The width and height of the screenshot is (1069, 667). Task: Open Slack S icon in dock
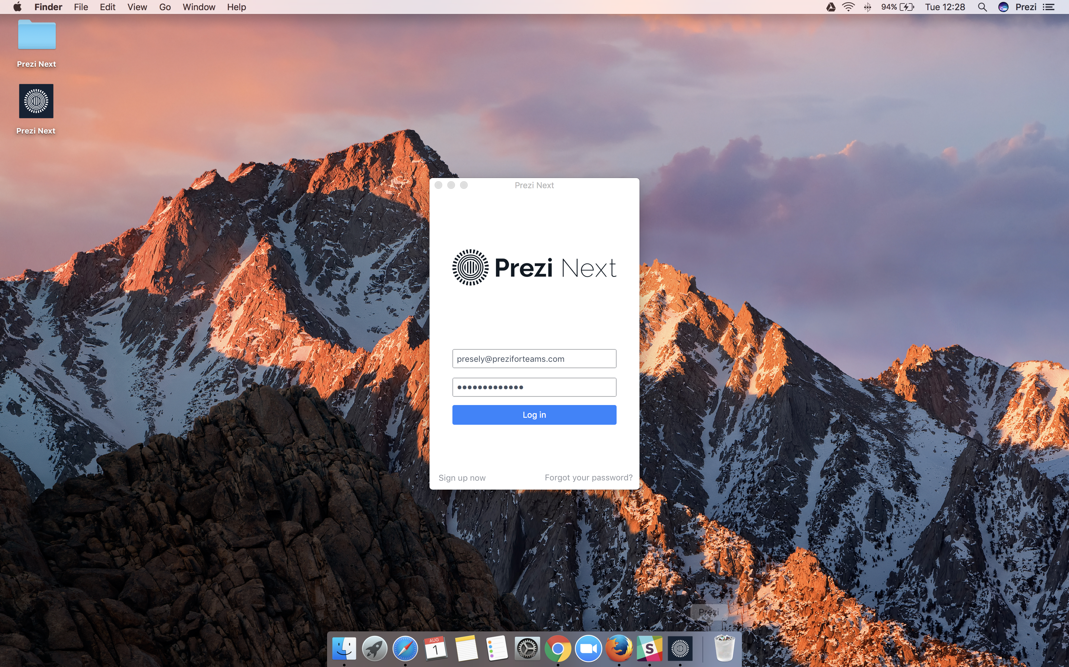click(649, 649)
